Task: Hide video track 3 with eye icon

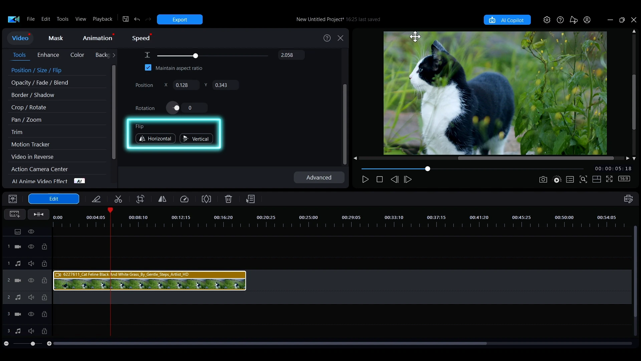Action: 31,314
